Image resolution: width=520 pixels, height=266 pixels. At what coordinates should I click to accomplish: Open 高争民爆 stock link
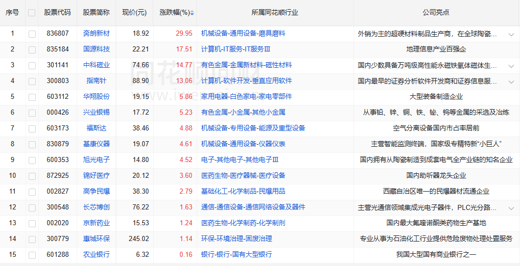pos(96,191)
